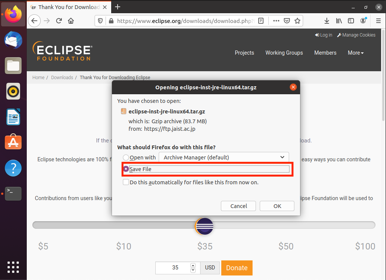
Task: Select the $100 donation amount
Action: pos(365,246)
